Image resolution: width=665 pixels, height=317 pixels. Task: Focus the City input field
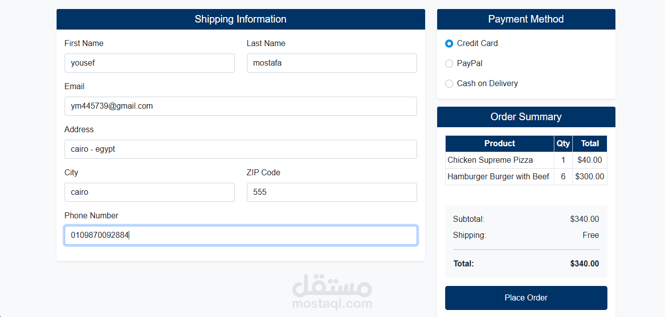pos(149,192)
